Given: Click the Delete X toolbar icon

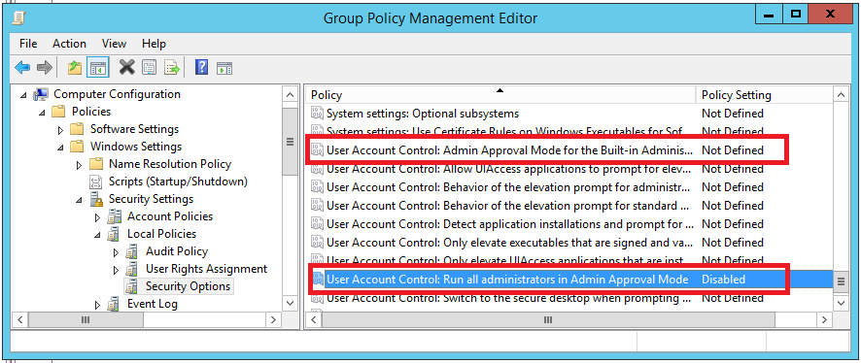Looking at the screenshot, I should point(127,68).
